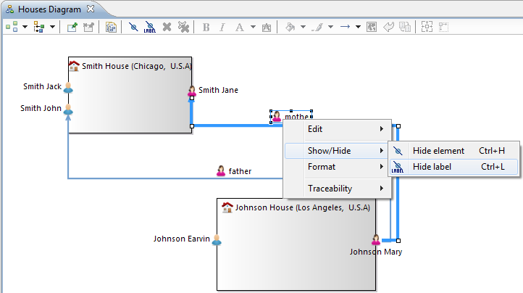Click the Hide label icon in toolbar
Screen dimensions: 523x293
[150, 27]
